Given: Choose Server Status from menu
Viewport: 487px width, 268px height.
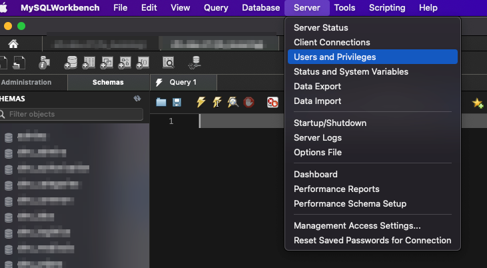Looking at the screenshot, I should click(x=372, y=28).
